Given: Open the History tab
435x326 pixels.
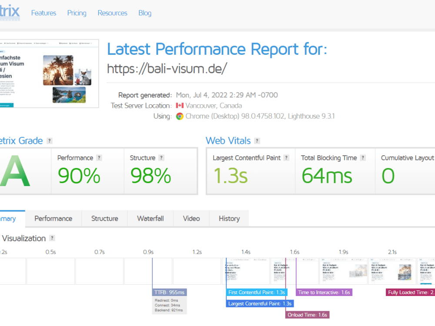Looking at the screenshot, I should tap(229, 219).
